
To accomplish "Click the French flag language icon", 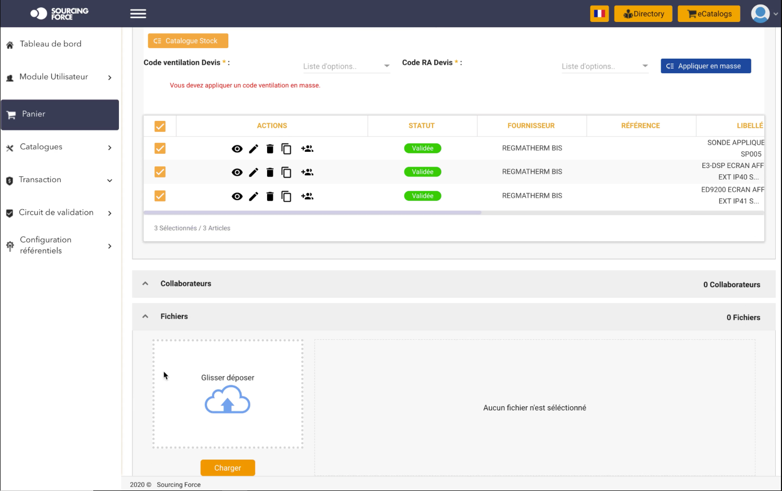I will click(599, 14).
